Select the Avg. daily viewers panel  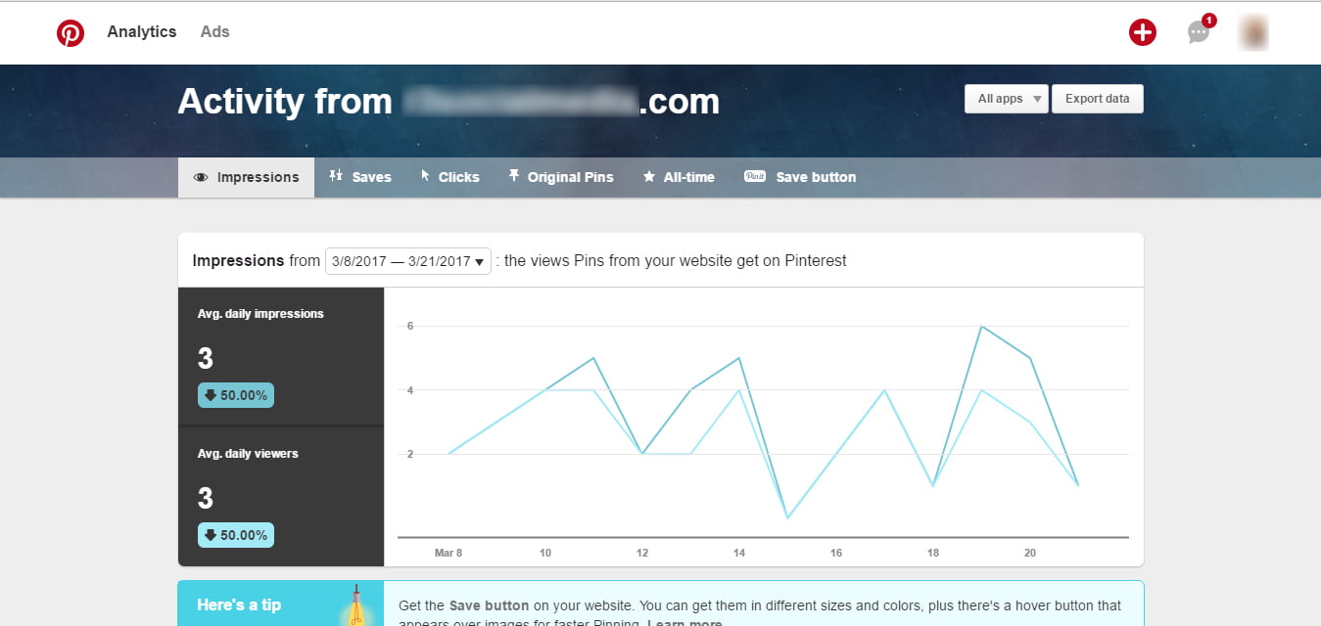281,497
